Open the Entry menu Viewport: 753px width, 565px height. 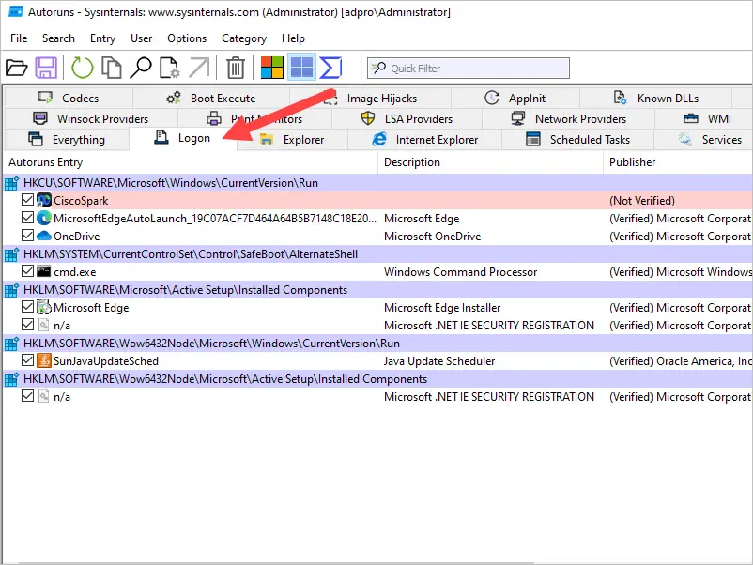tap(102, 38)
